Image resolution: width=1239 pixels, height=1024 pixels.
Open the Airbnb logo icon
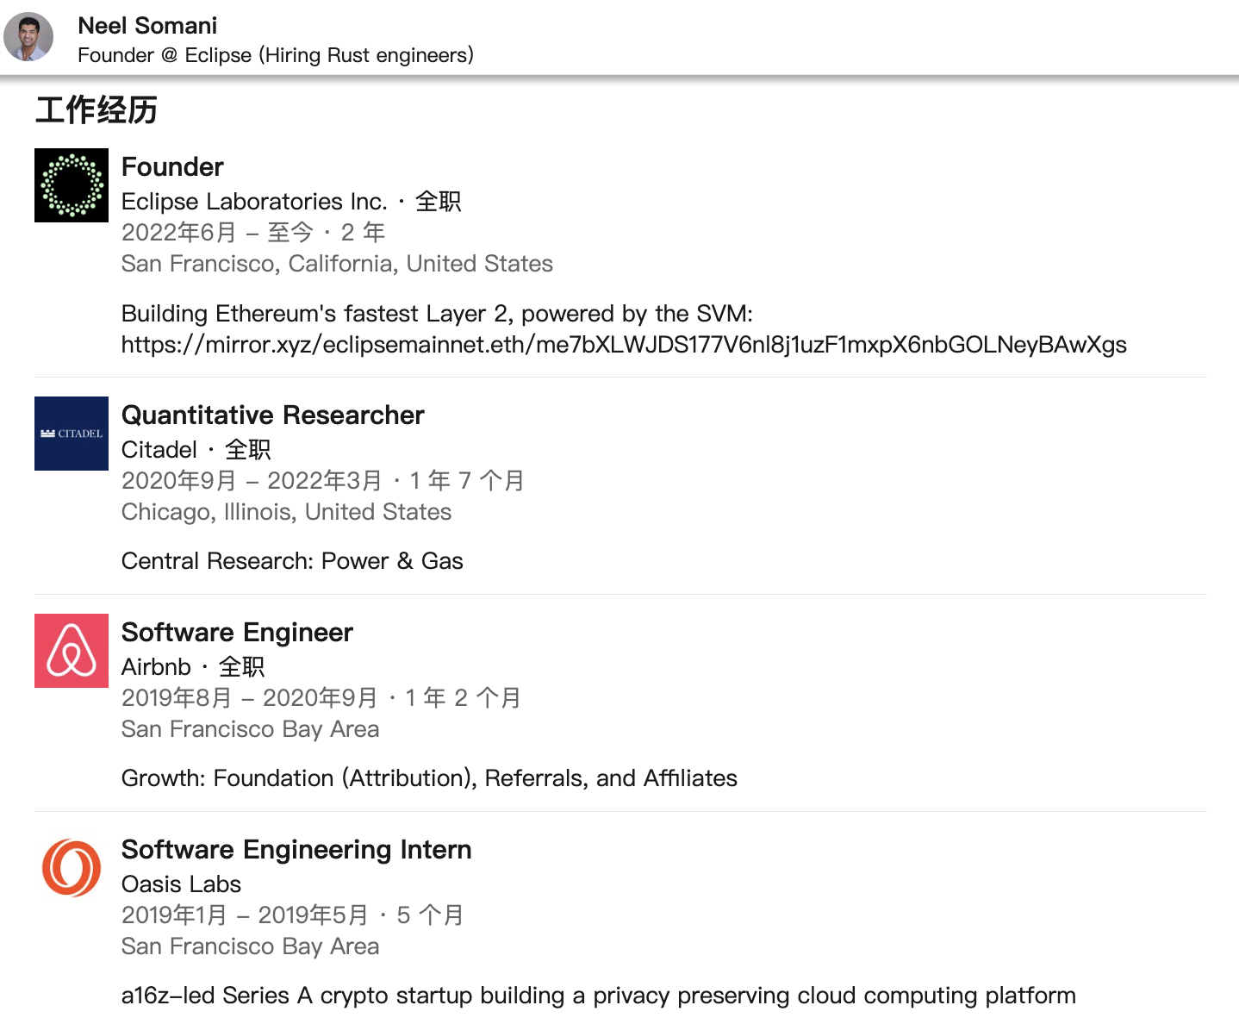[x=72, y=651]
